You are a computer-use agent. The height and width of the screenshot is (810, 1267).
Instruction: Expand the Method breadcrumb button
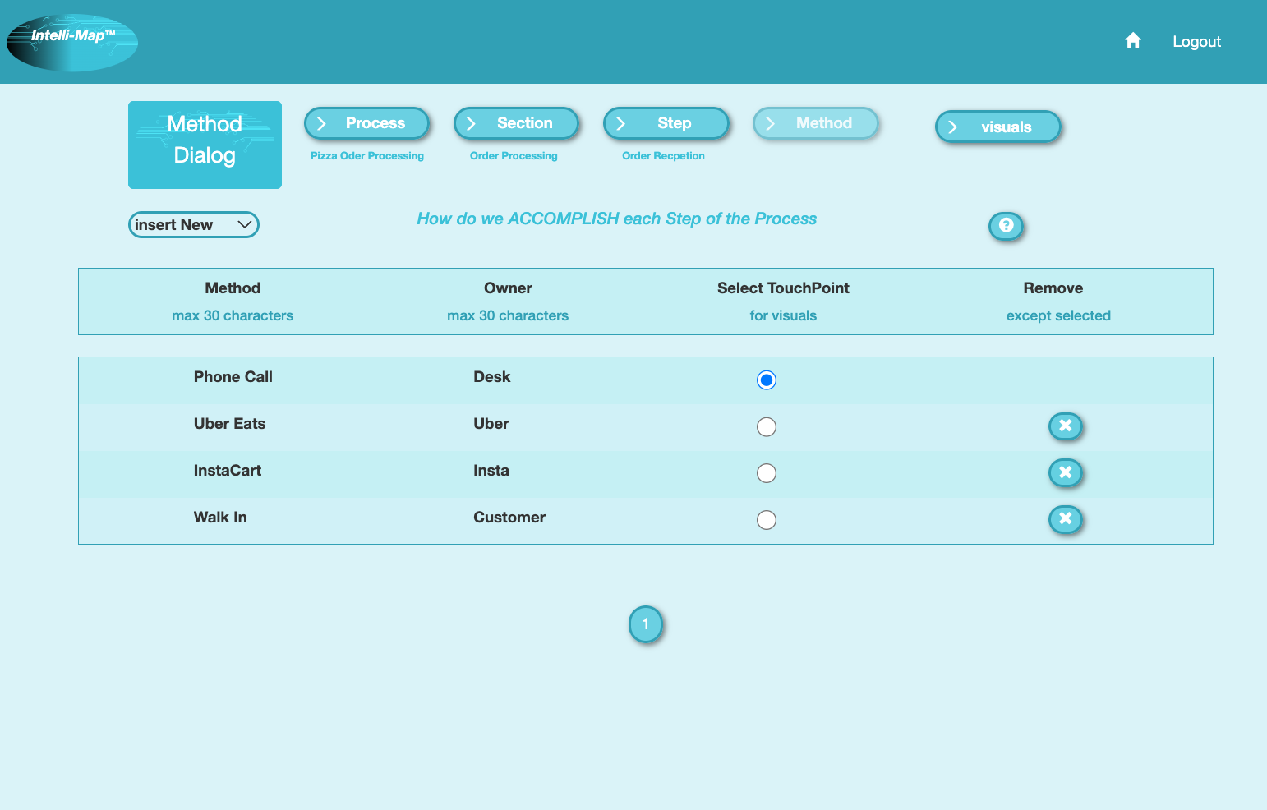tap(815, 122)
